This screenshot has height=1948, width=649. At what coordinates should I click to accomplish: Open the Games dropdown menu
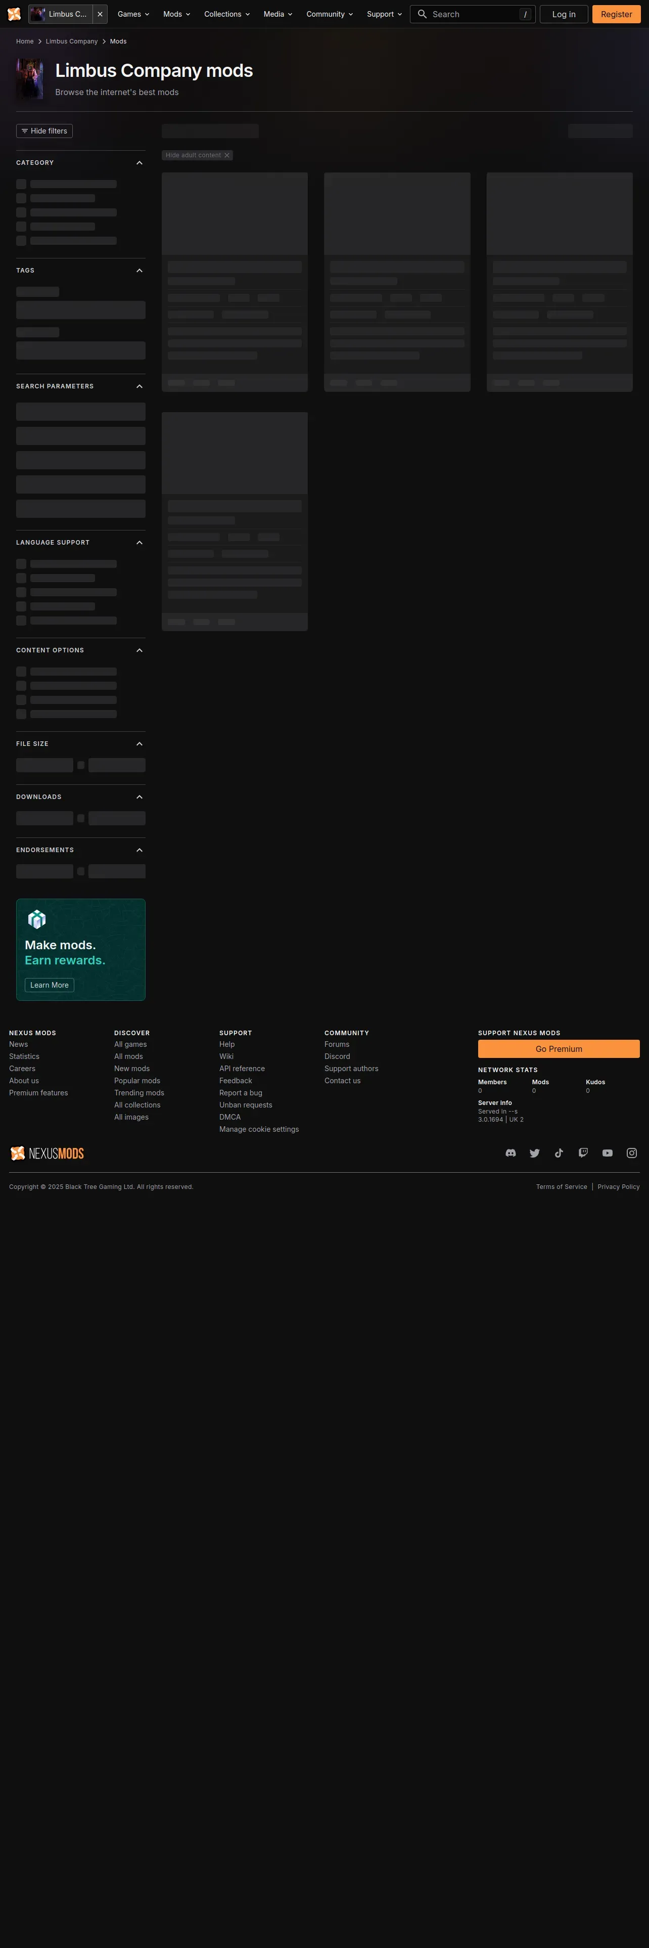(134, 14)
